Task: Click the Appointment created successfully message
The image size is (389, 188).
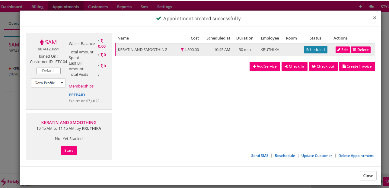Action: (202, 18)
